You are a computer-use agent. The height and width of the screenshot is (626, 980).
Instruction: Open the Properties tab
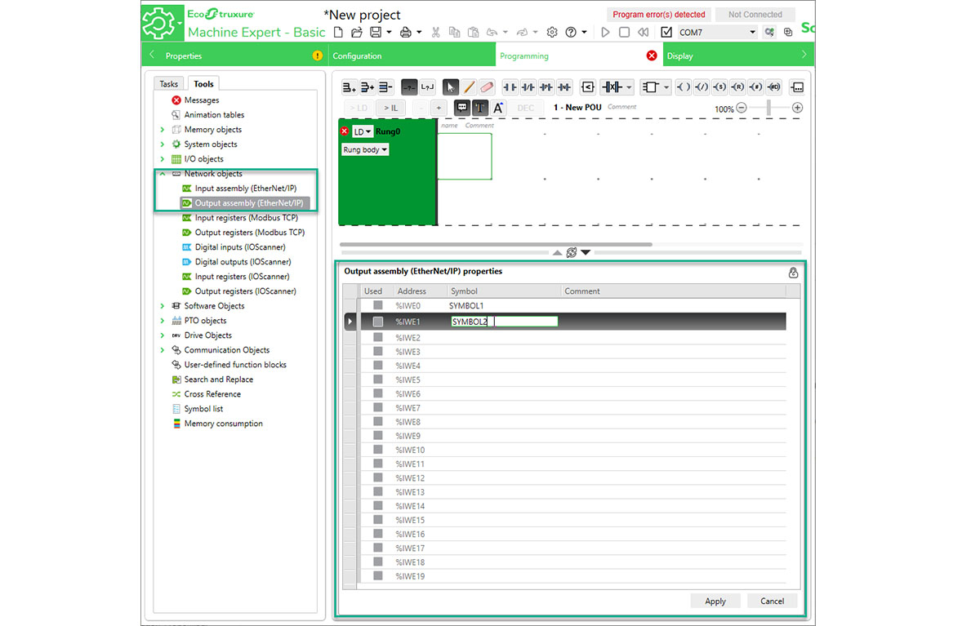[234, 55]
